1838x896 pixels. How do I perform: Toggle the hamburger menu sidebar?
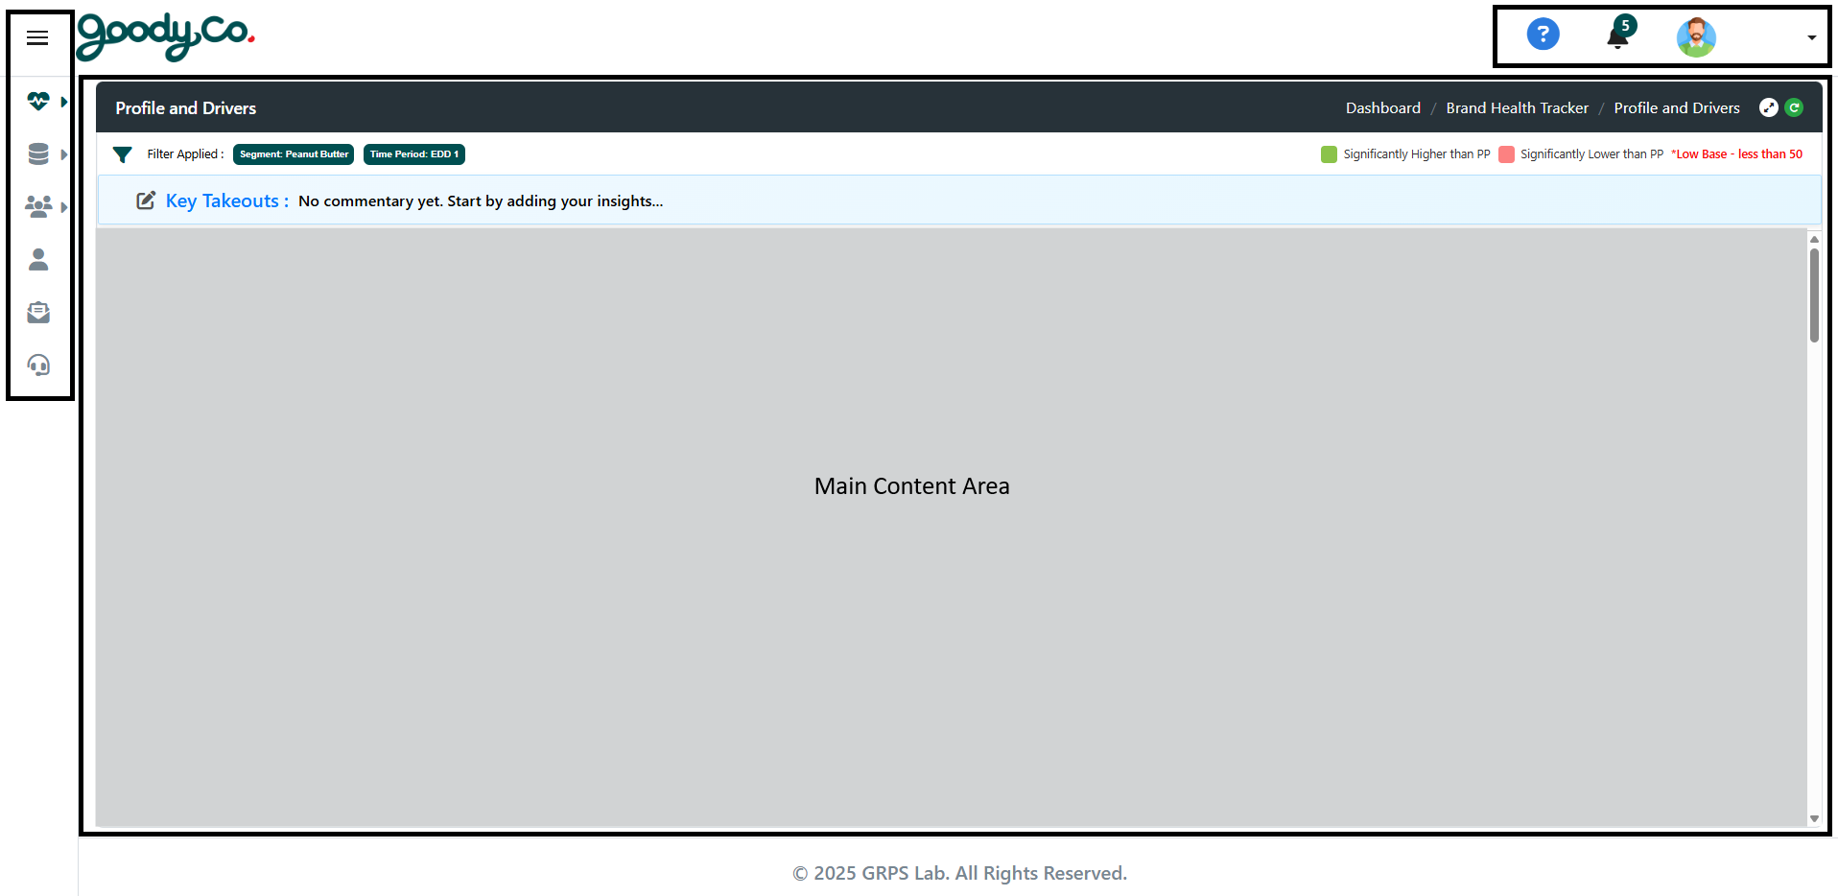click(x=37, y=38)
